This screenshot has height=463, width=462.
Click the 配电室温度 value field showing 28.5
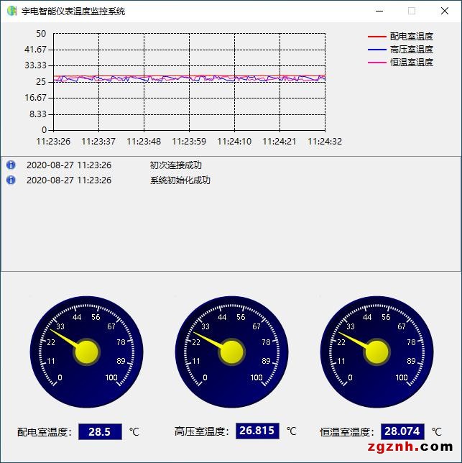(x=100, y=432)
